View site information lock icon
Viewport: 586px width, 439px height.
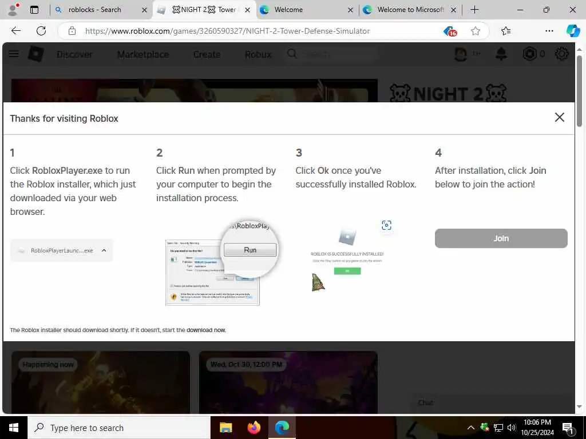click(72, 31)
